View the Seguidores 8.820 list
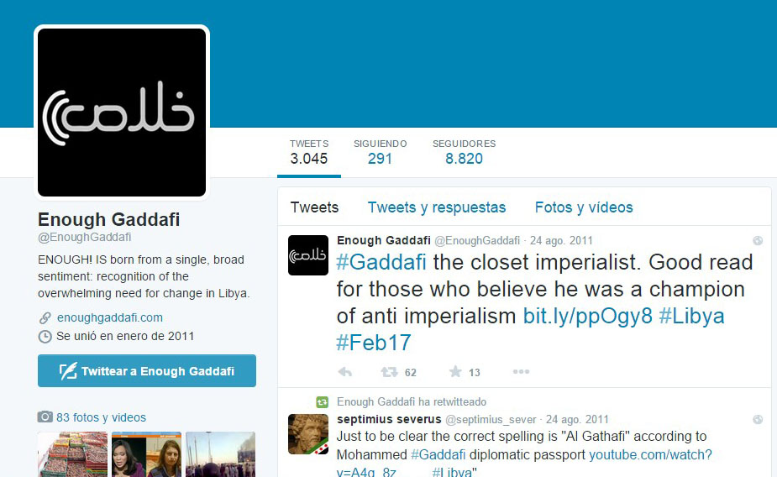The width and height of the screenshot is (777, 477). pyautogui.click(x=464, y=152)
